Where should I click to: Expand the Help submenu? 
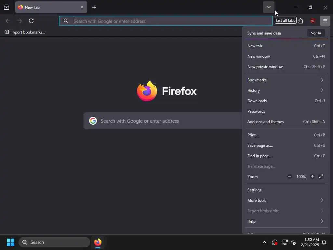286,221
